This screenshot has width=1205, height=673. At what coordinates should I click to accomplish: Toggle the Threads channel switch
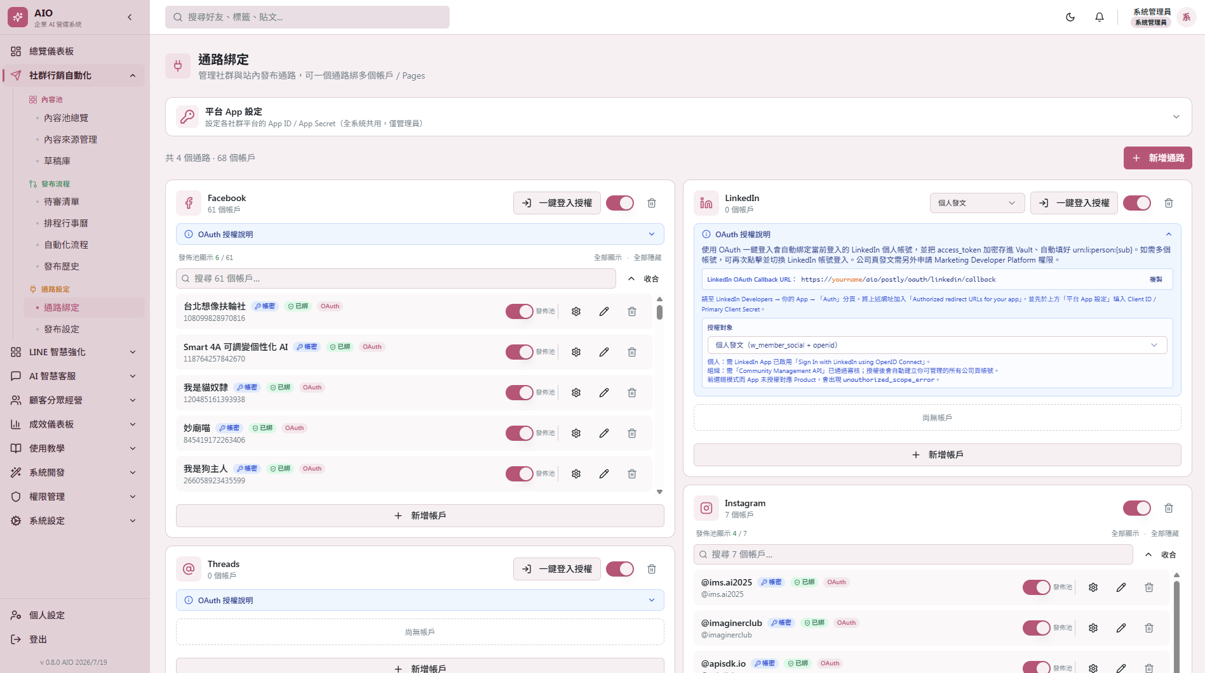click(x=620, y=569)
